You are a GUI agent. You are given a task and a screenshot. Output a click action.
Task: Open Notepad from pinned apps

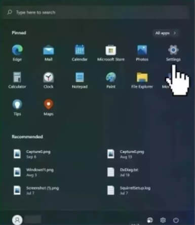pyautogui.click(x=80, y=80)
